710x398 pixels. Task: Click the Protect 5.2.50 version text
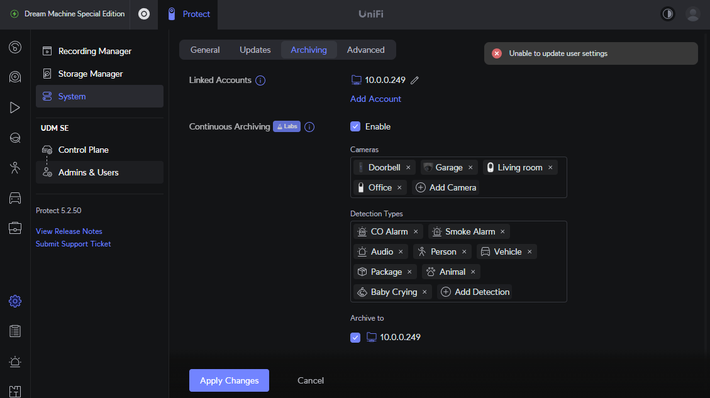tap(58, 211)
